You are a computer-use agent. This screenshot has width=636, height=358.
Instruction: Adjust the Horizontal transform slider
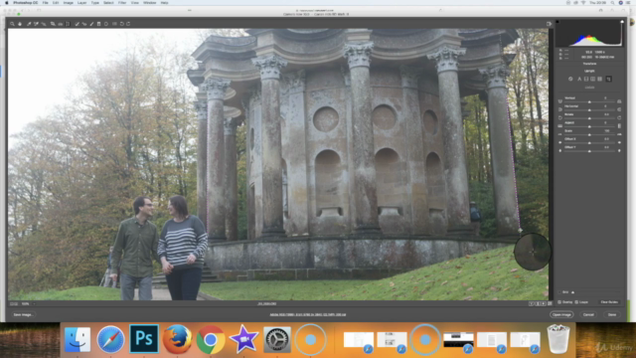pos(589,110)
